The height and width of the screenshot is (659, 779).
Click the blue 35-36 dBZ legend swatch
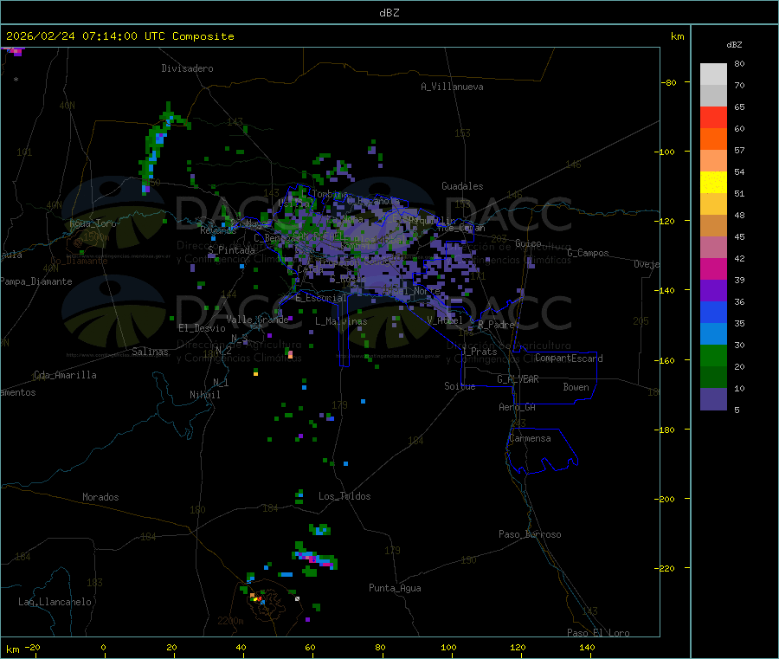pos(713,312)
